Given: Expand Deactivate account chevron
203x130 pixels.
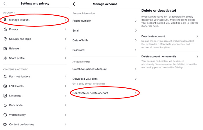Looking at the screenshot, I should pos(197,36).
